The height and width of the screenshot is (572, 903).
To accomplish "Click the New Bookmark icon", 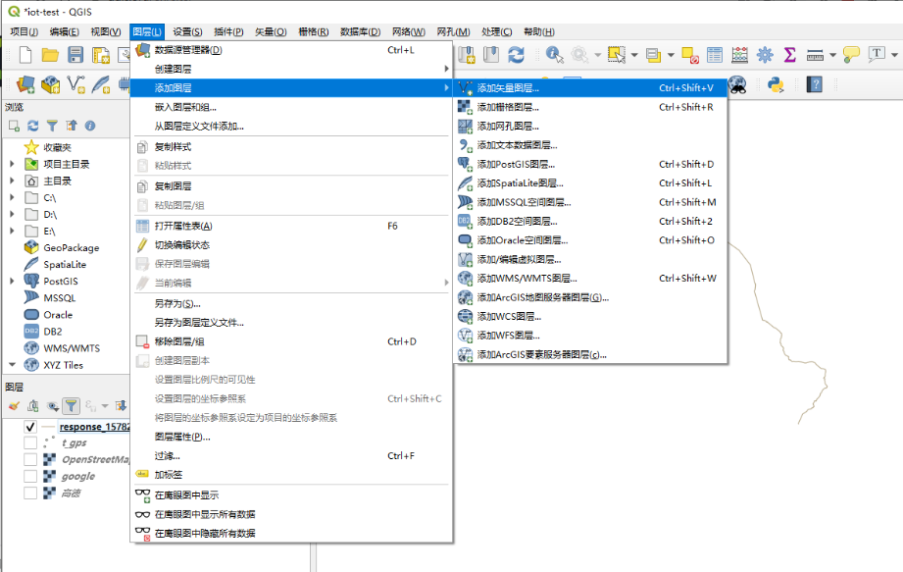I will point(466,55).
